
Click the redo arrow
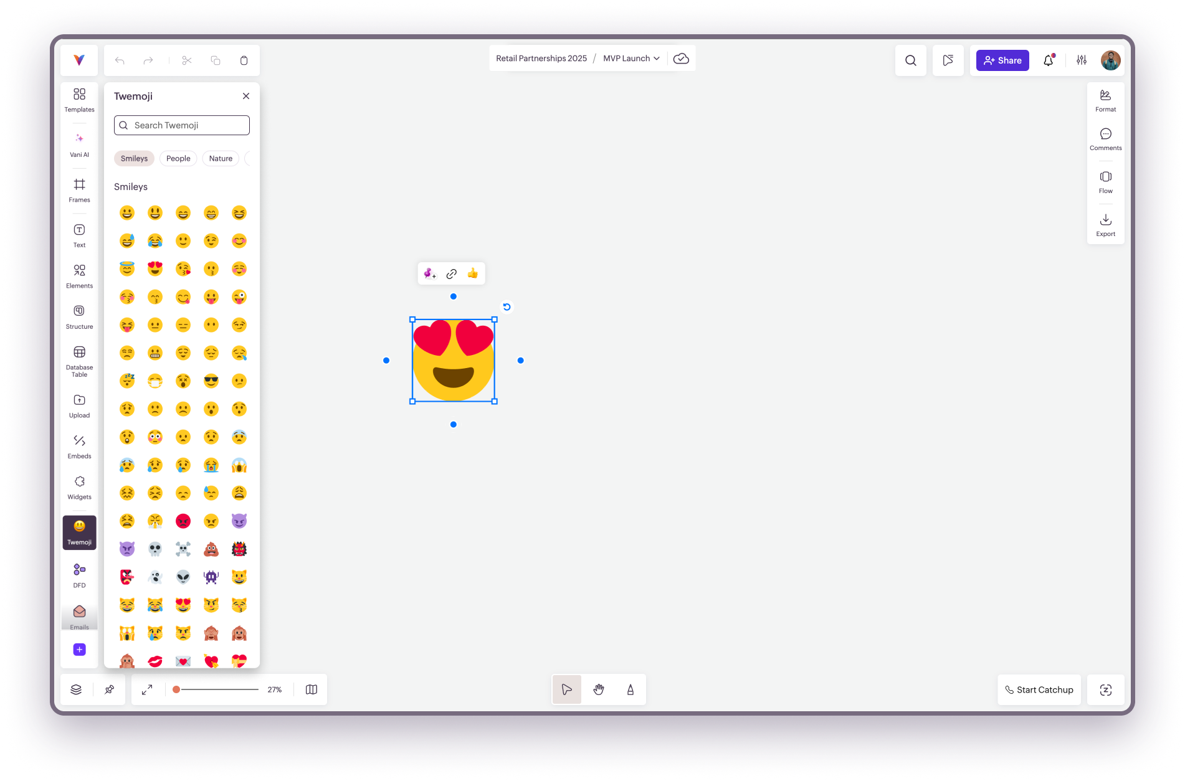[x=148, y=60]
